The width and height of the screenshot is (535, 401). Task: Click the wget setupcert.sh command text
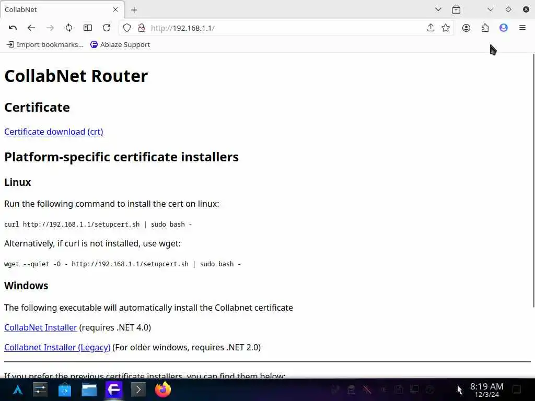(122, 264)
